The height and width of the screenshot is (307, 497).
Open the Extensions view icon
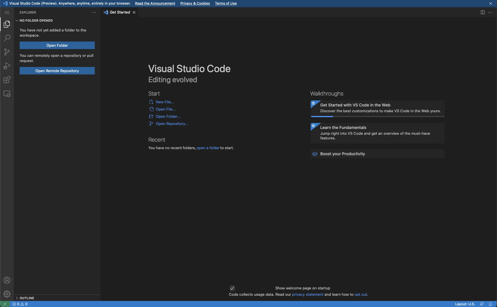click(7, 80)
